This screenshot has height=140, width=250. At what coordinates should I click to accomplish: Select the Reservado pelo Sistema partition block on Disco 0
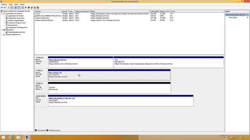point(80,62)
